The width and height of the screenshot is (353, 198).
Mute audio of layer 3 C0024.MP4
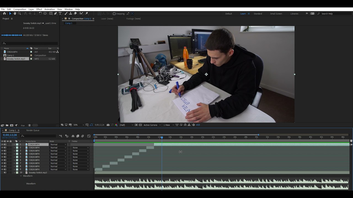click(5, 151)
